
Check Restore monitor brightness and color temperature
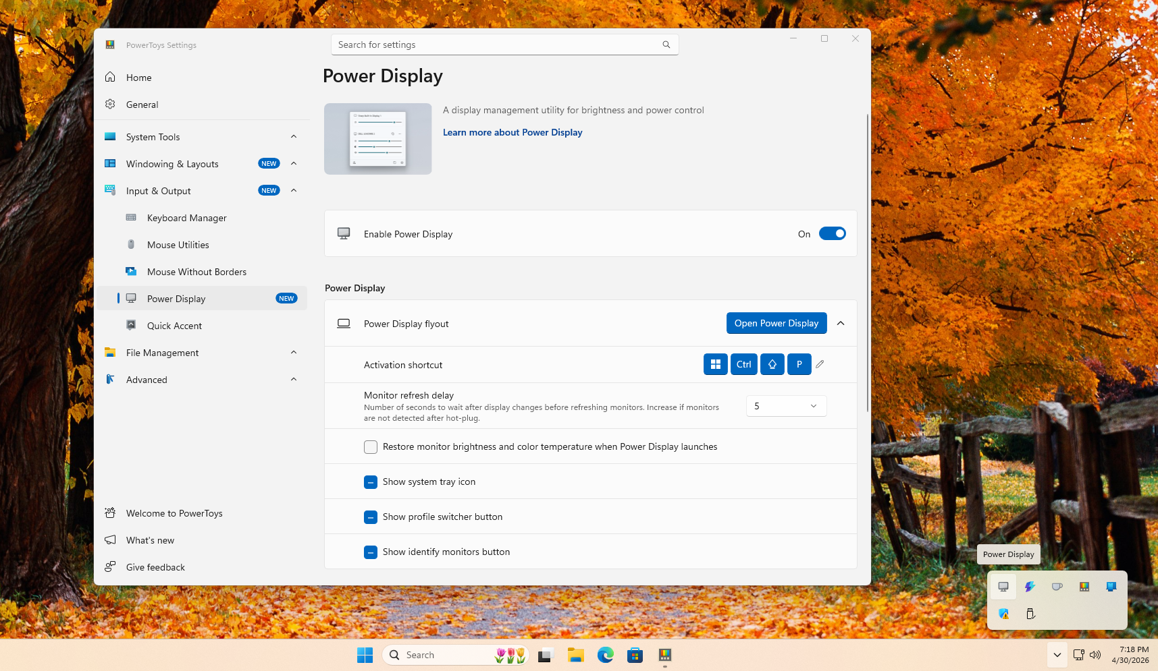(371, 447)
